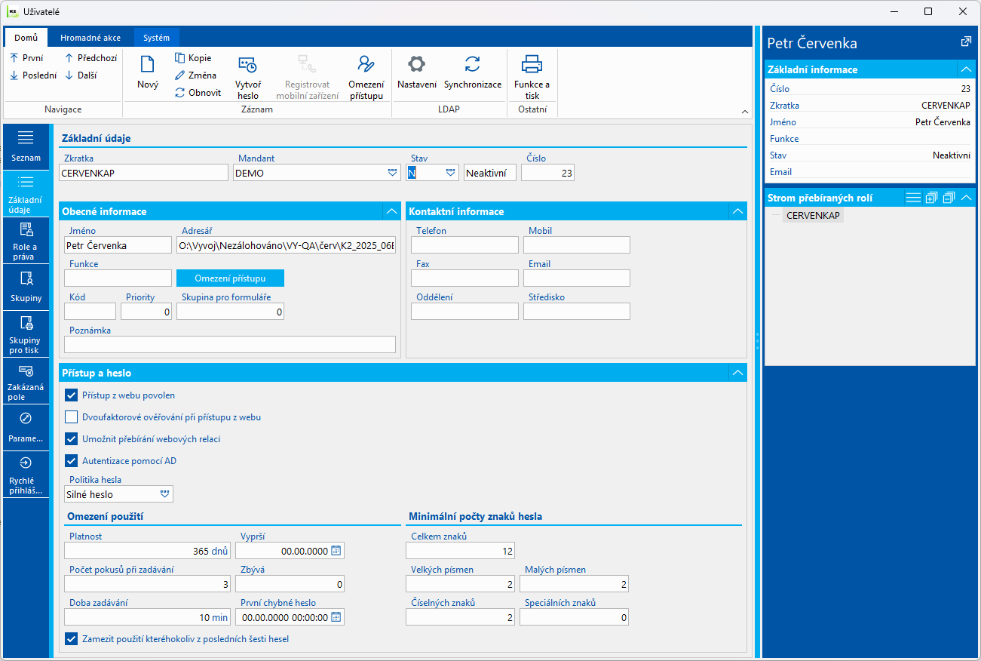Refresh the record via Obnovit
Viewport: 981px width, 661px height.
click(198, 93)
